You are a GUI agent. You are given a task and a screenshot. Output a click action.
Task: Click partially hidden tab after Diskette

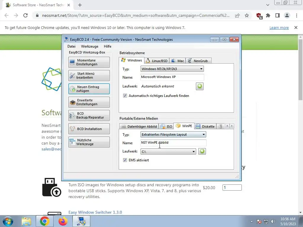(x=220, y=127)
